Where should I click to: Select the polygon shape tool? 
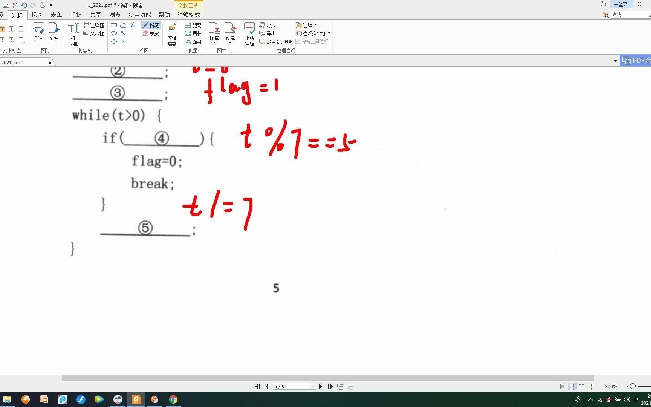tap(114, 41)
